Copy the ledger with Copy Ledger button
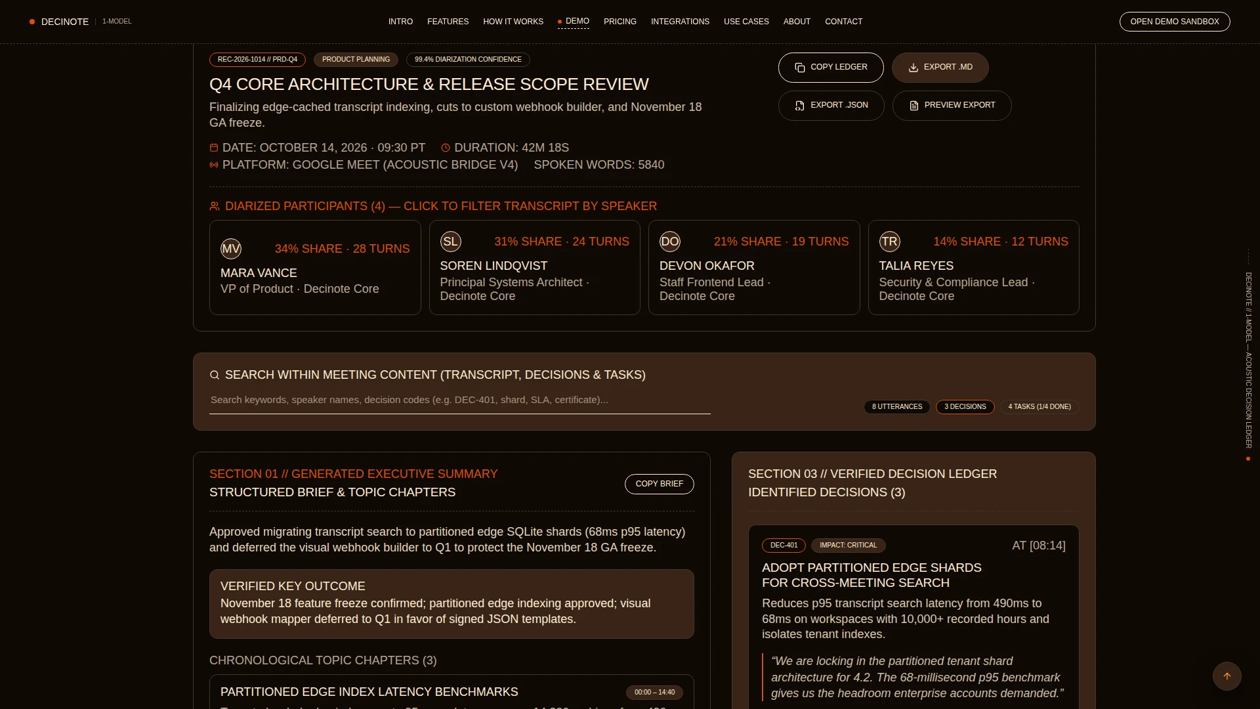This screenshot has width=1260, height=709. click(831, 68)
